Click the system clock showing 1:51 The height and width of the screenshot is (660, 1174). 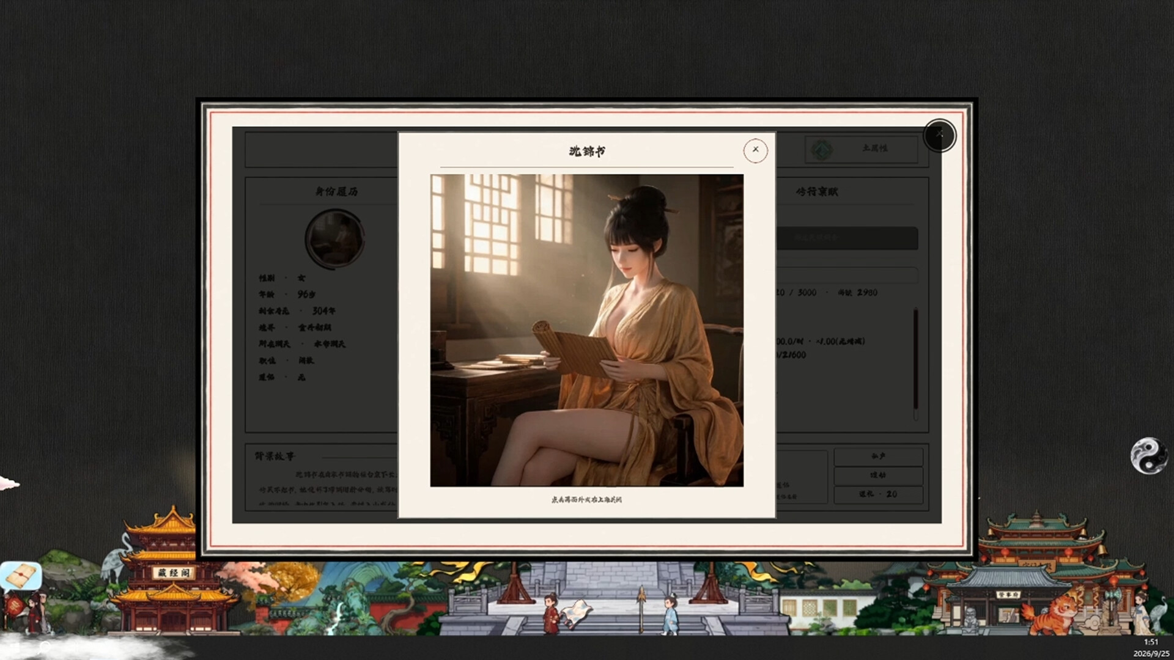pyautogui.click(x=1151, y=642)
